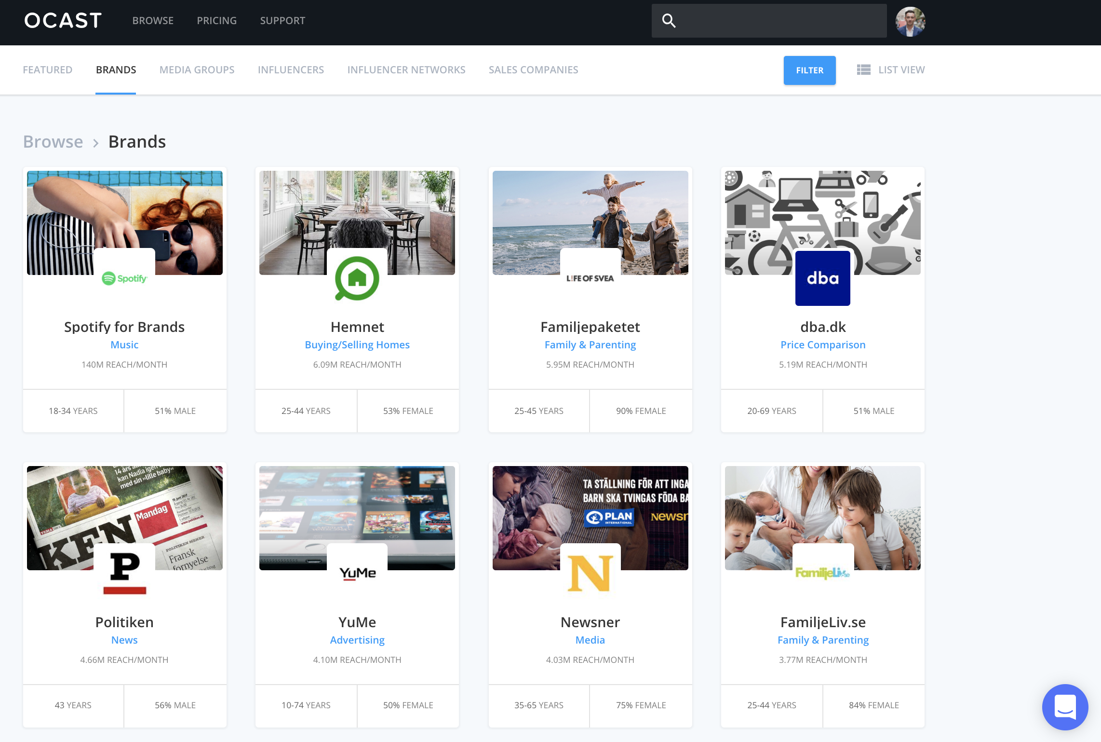This screenshot has height=742, width=1101.
Task: Click the dba blue logo
Action: tap(823, 278)
